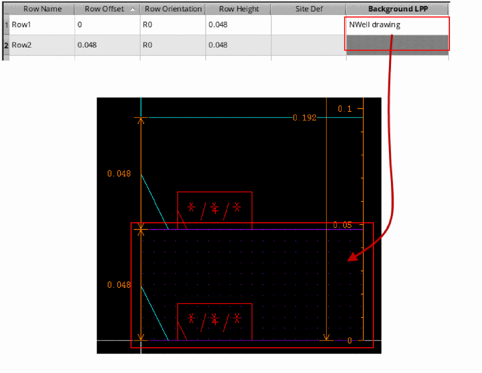Click the Row2 name cell

[42, 45]
